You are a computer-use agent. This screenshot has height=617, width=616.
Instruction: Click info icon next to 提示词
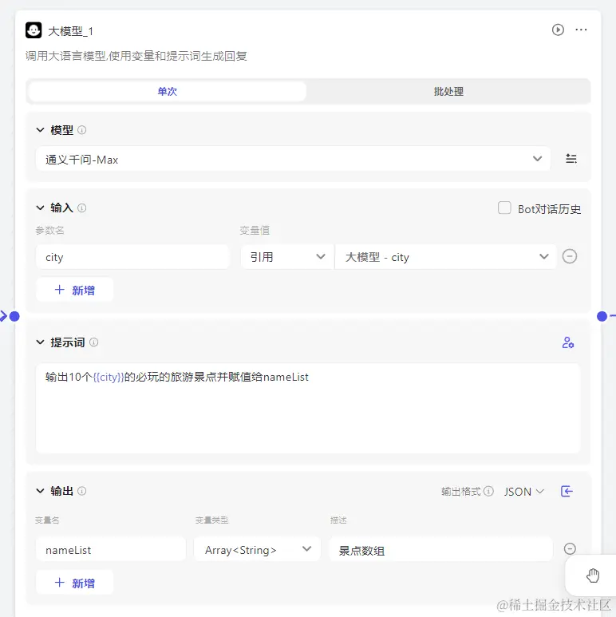point(93,342)
